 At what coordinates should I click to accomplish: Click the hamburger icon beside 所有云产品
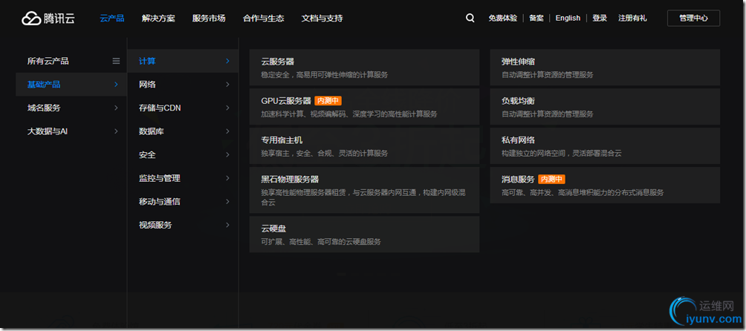116,61
